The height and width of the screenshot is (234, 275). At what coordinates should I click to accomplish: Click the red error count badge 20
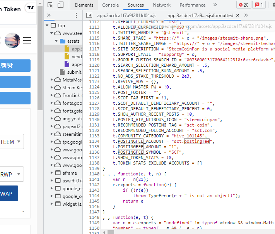pyautogui.click(x=244, y=5)
